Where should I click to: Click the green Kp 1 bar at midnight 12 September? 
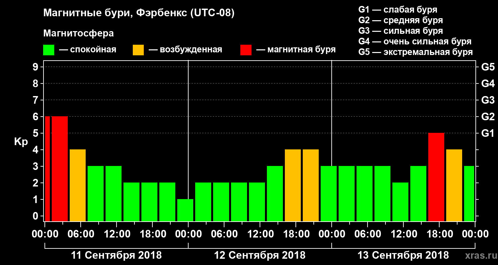coord(185,210)
